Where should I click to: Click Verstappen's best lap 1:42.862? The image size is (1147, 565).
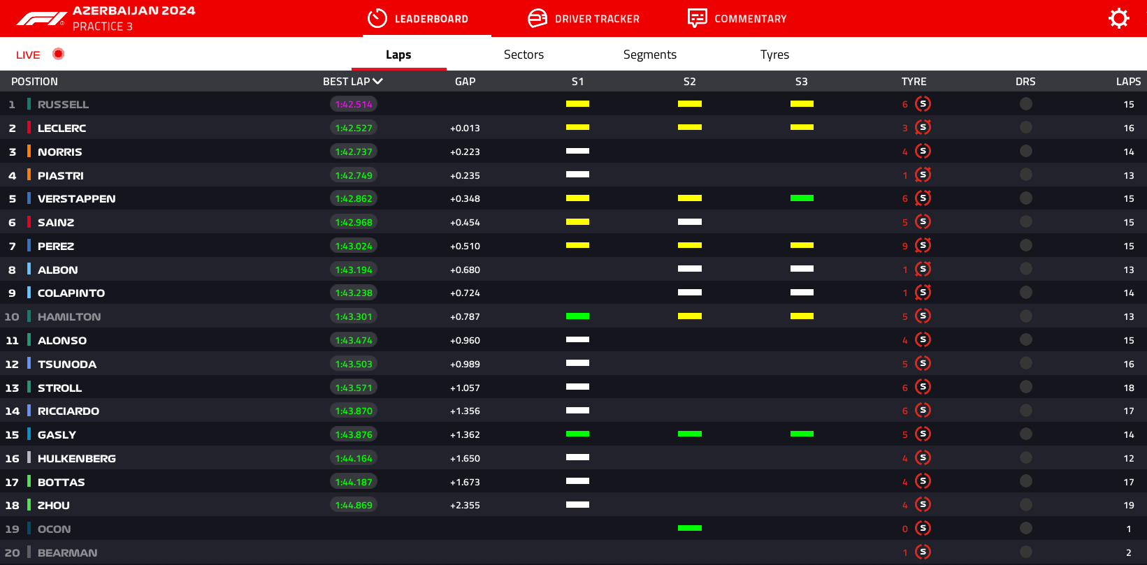354,198
